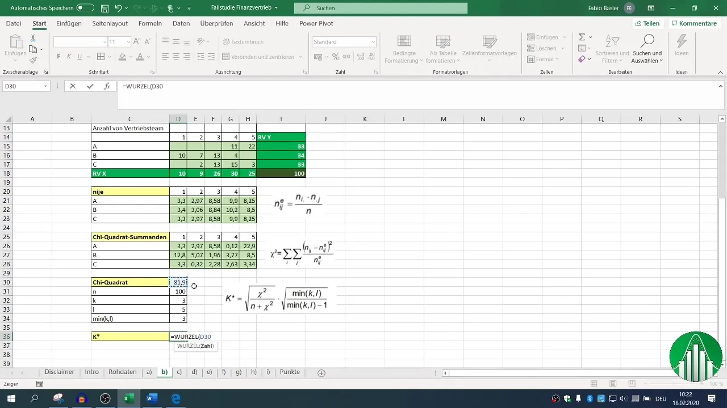Switch to the Rohdaten sheet tab
Viewport: 727px width, 408px height.
(x=123, y=372)
